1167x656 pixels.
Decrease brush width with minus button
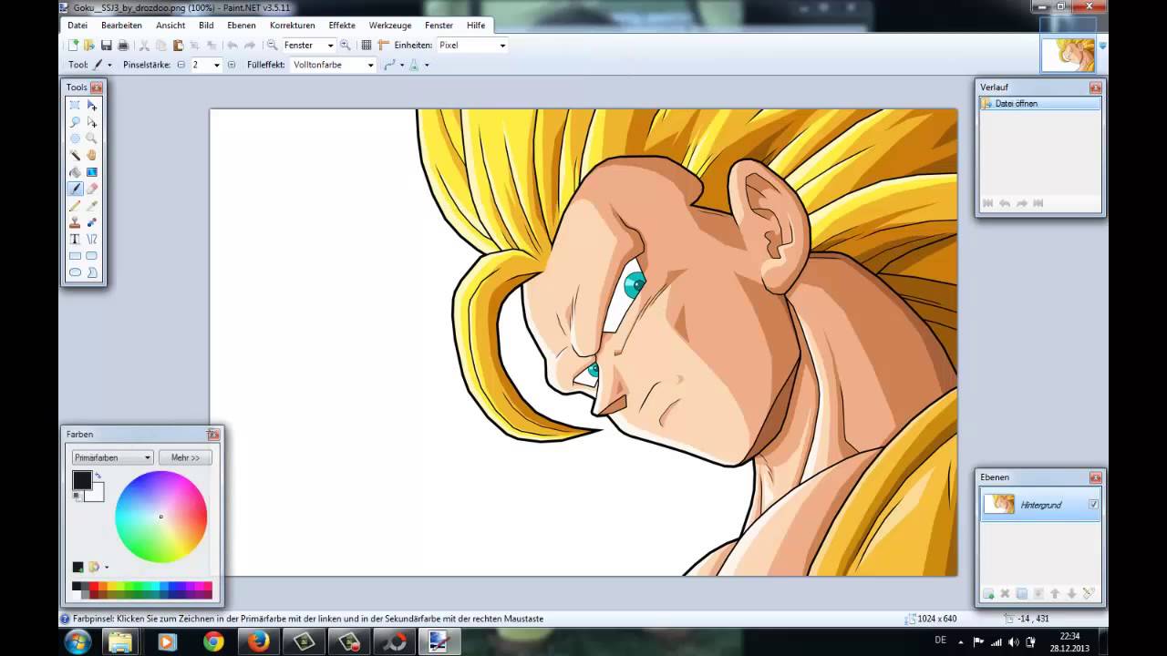click(x=181, y=65)
